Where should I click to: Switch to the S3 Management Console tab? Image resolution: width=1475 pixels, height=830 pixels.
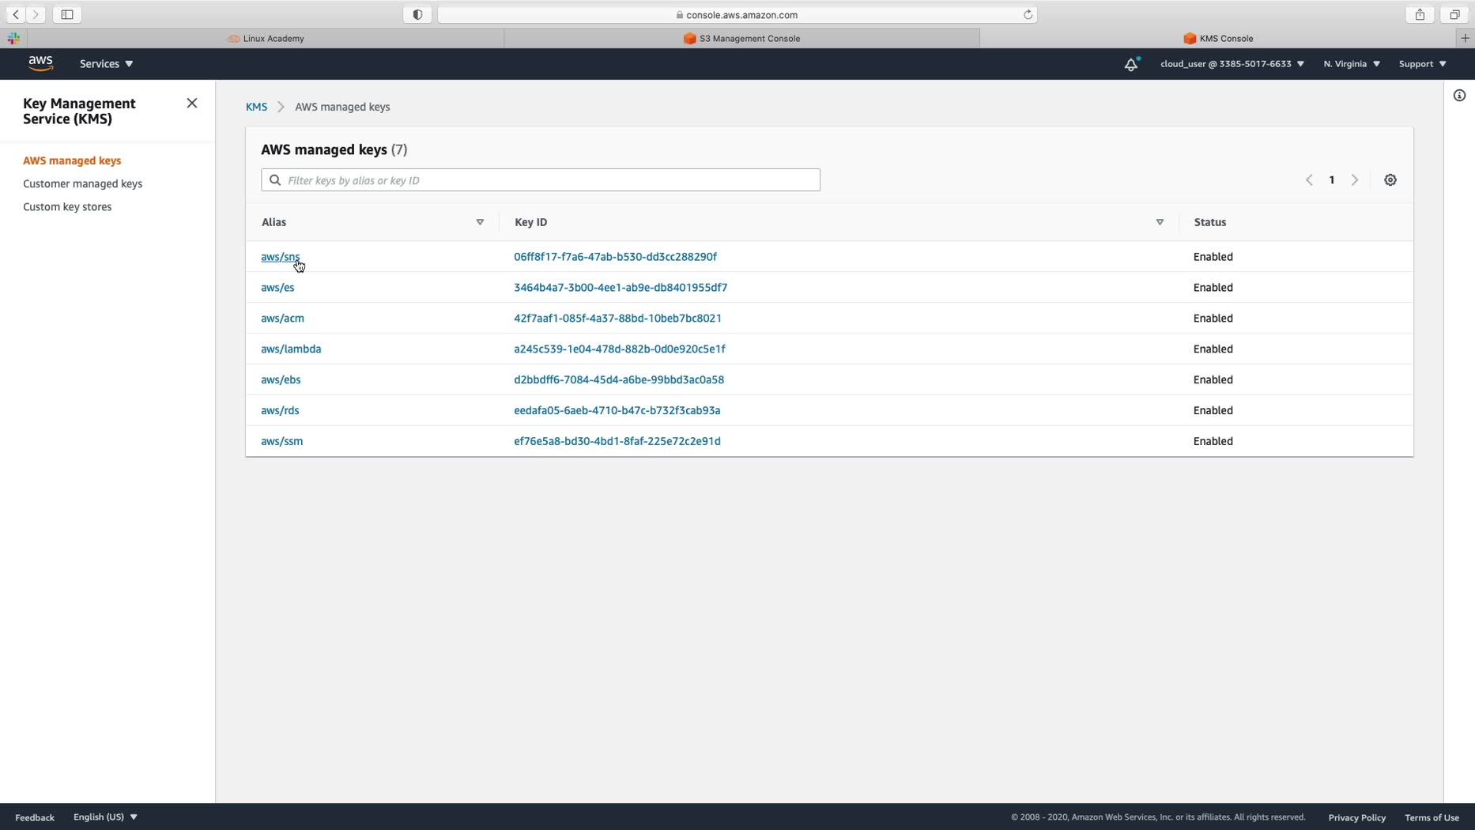coord(741,38)
